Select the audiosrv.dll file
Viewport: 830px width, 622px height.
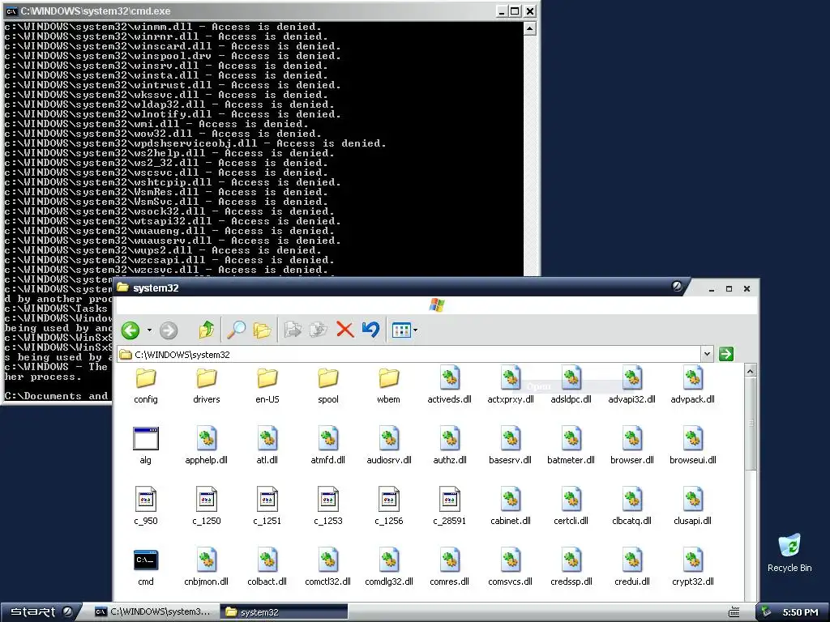388,446
